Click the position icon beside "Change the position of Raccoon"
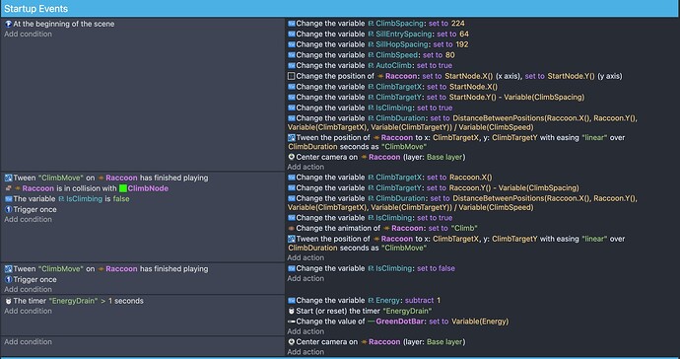 click(292, 76)
